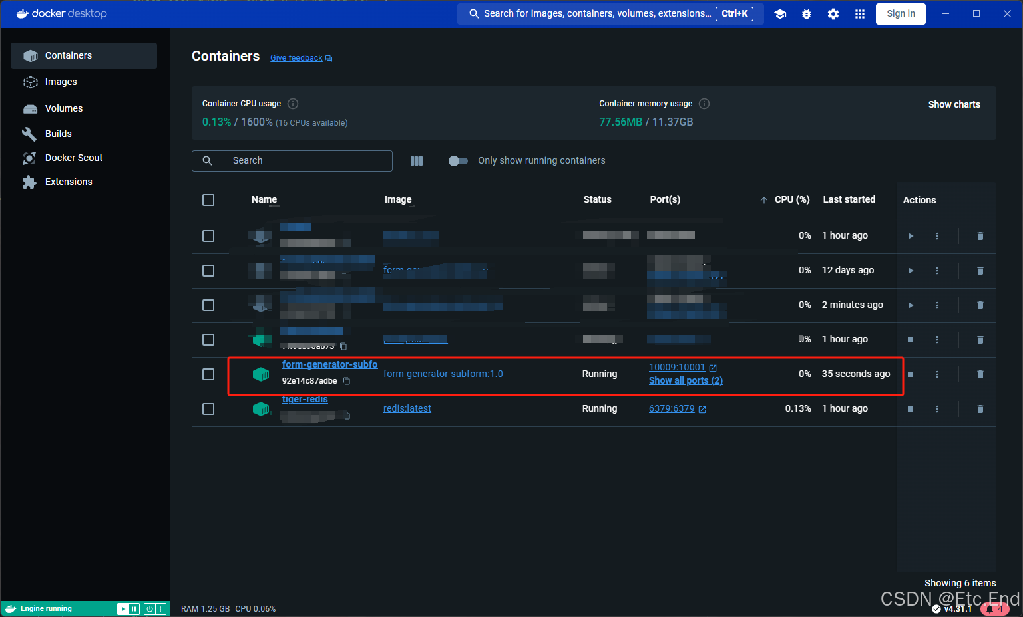
Task: Click the RAM 1.25 GB status text
Action: point(205,609)
